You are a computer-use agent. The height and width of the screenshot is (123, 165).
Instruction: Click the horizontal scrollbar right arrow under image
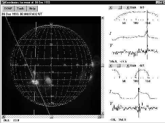click(99, 117)
